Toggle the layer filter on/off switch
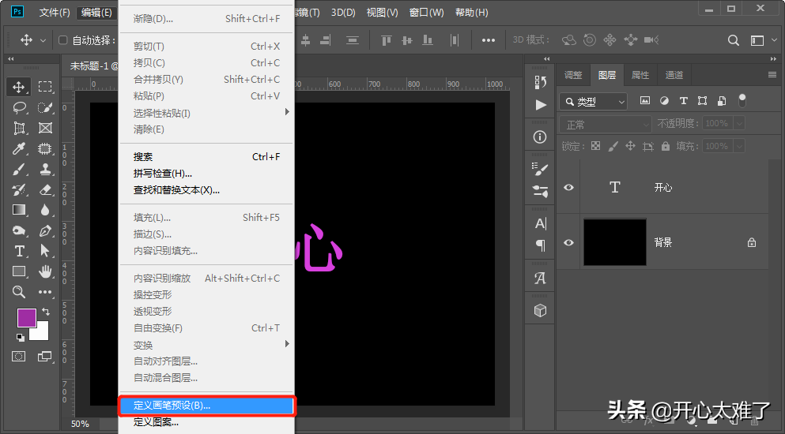Screen dimensions: 785x434 (742, 100)
